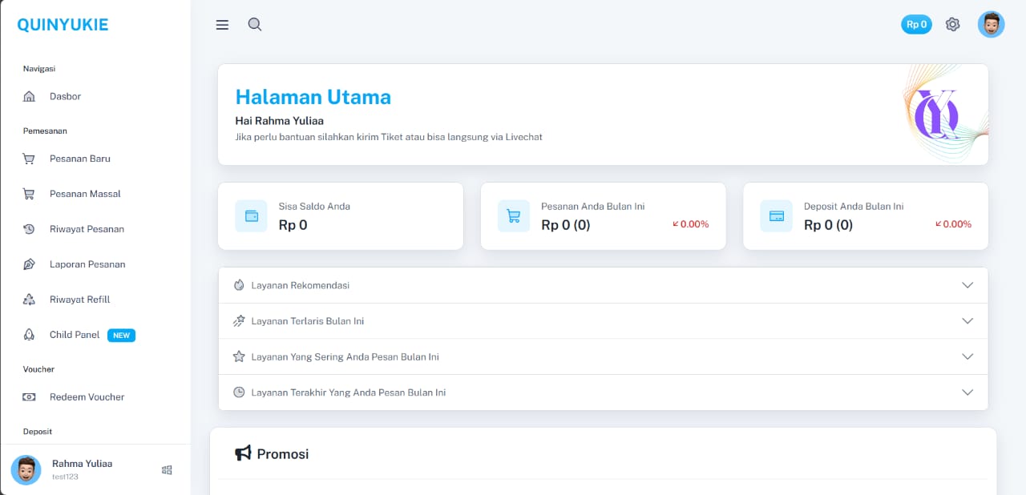This screenshot has height=495, width=1026.
Task: Click the Laporan Pesanan pen icon
Action: pos(30,264)
